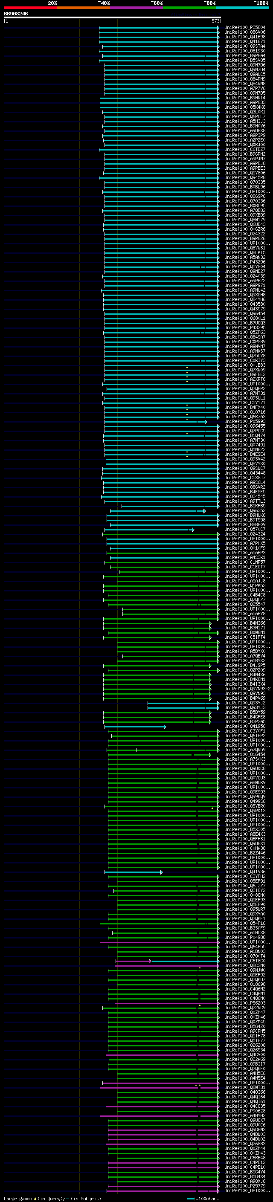This screenshot has width=273, height=1202.
Task: Select hit label UniRef100_Q9STA4
Action: pyautogui.click(x=245, y=46)
